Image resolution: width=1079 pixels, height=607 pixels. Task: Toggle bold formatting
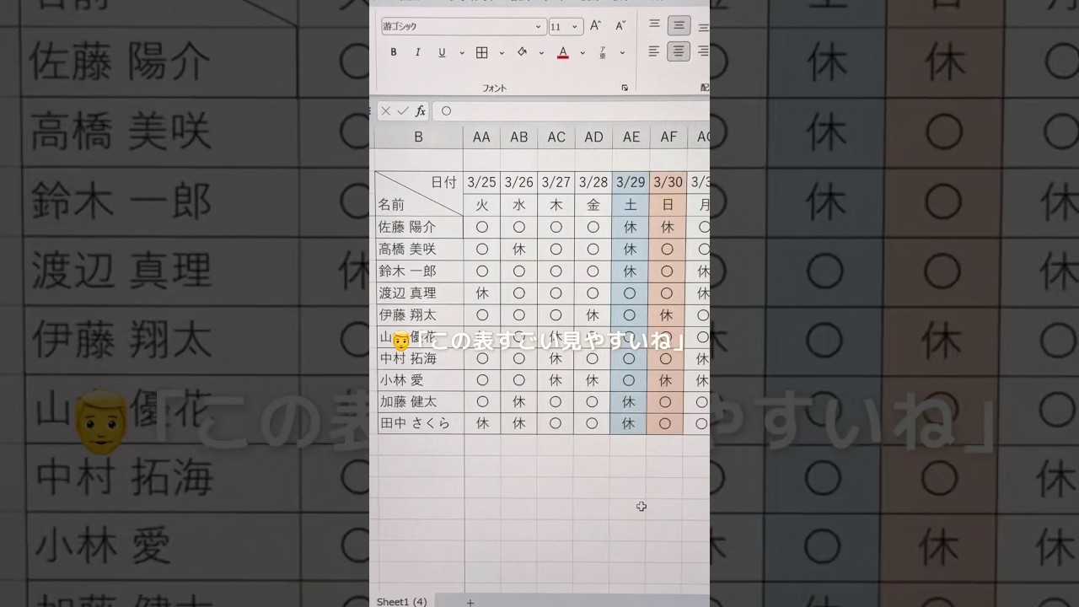coord(393,52)
